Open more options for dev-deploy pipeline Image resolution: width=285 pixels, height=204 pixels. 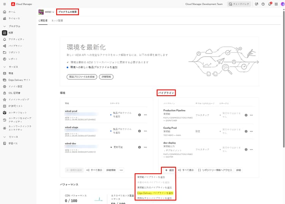pos(252,150)
